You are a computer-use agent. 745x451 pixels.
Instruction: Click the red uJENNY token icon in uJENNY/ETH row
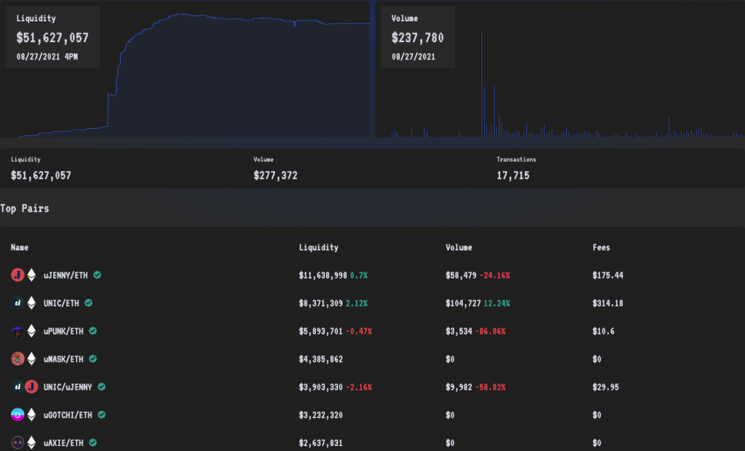coord(17,275)
